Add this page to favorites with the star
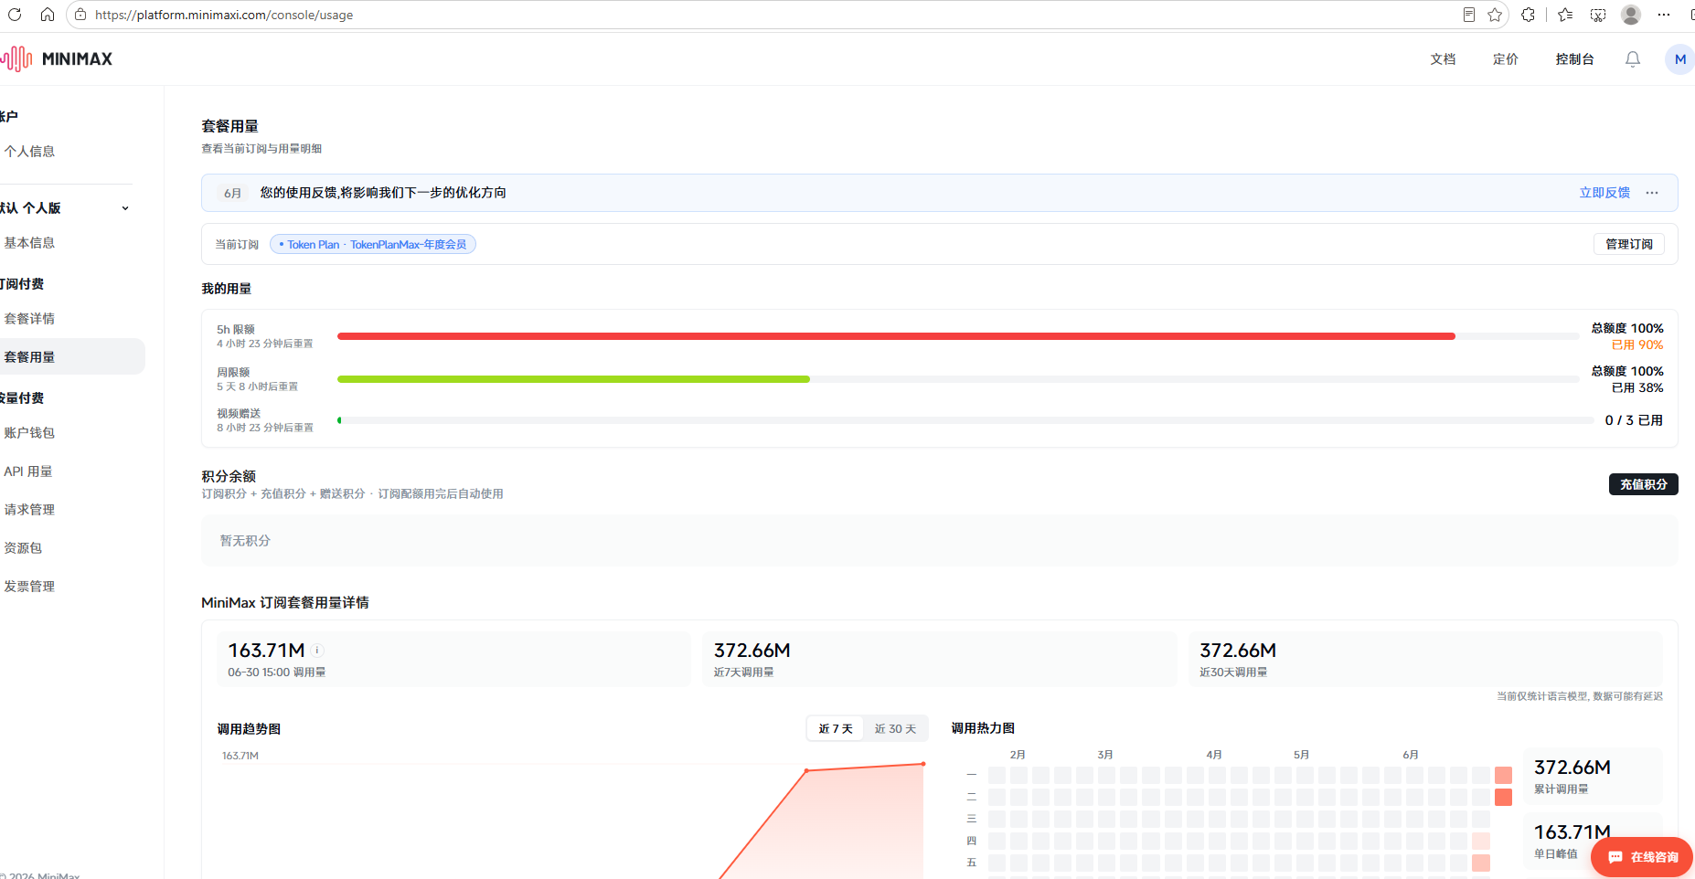The height and width of the screenshot is (879, 1695). [x=1495, y=15]
